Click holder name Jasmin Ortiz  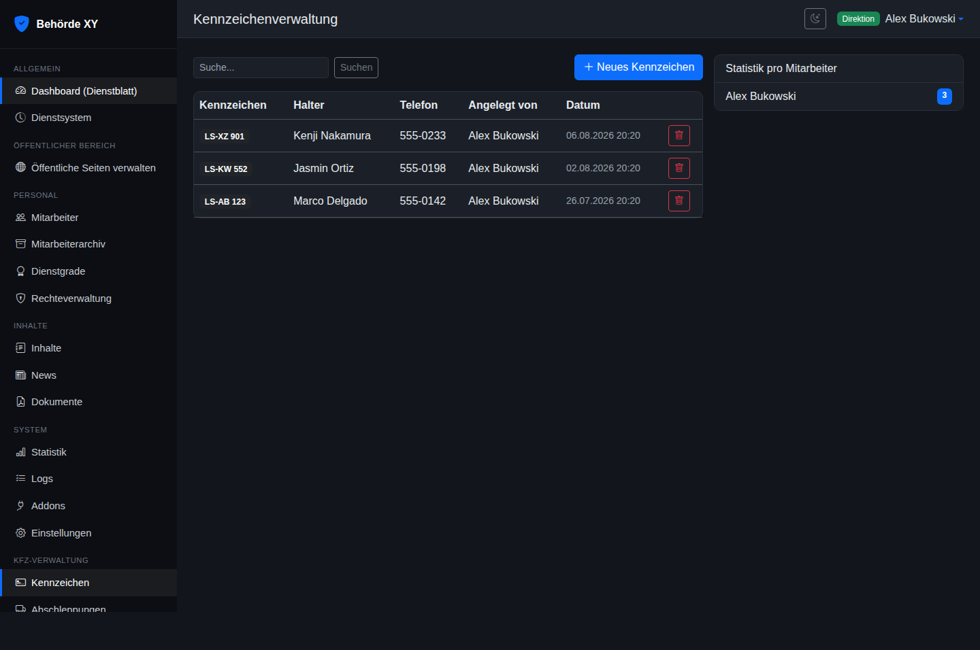pyautogui.click(x=323, y=168)
